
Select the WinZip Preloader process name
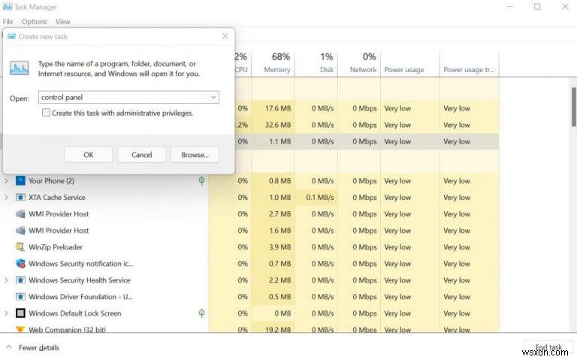point(56,247)
